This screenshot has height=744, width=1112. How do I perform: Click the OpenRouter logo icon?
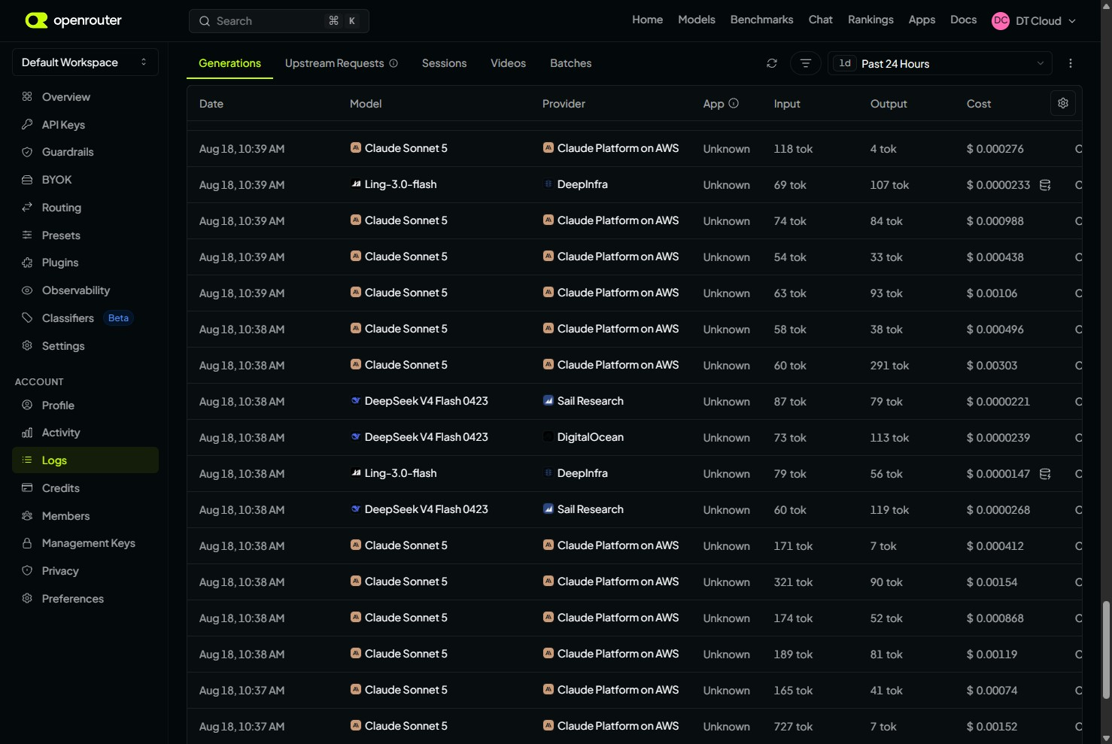36,20
